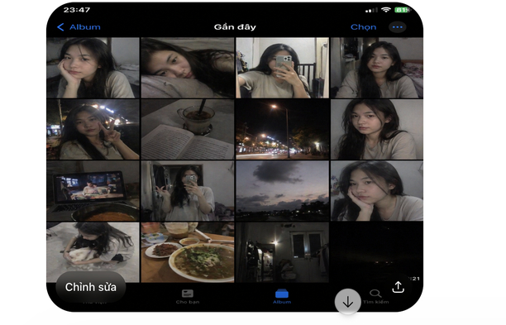Tap the Gần đây title
The height and width of the screenshot is (325, 506).
[235, 27]
